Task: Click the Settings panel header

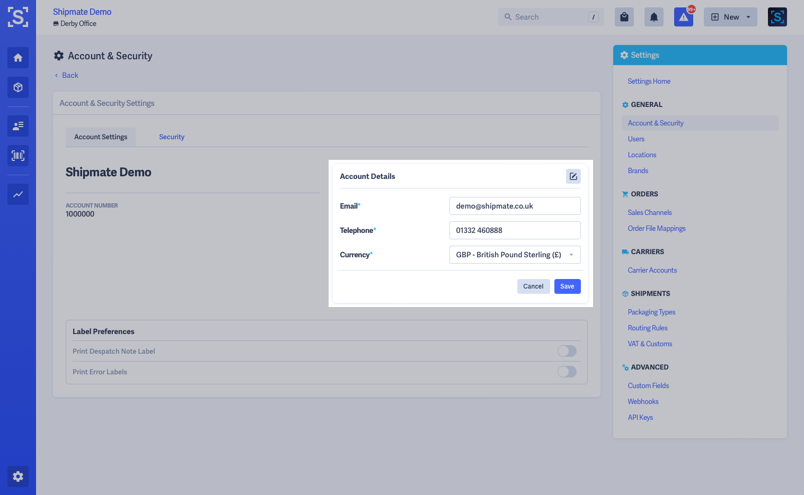Action: pyautogui.click(x=700, y=55)
